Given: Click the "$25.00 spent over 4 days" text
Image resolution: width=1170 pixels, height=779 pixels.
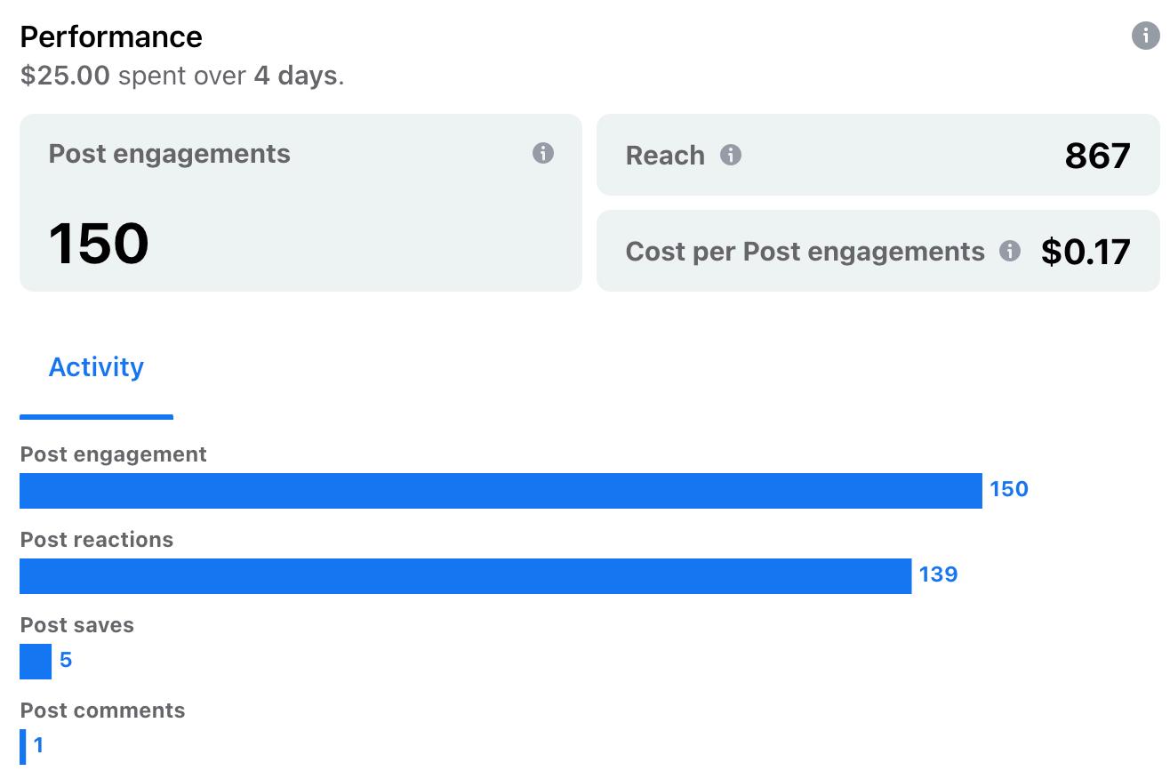Looking at the screenshot, I should pyautogui.click(x=181, y=76).
